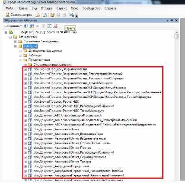The image size is (185, 183).
Task: Click the Object Explorer scrollbar up arrow
Action: [x=176, y=32]
